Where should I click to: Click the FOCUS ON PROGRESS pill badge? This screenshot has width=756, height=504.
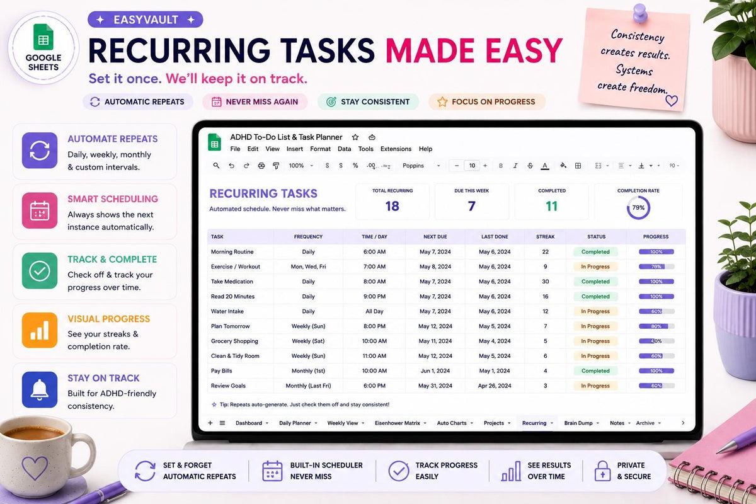(x=487, y=101)
